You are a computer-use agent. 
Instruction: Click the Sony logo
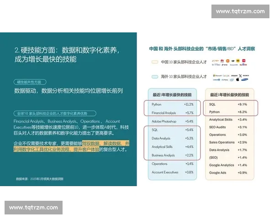pos(246,76)
